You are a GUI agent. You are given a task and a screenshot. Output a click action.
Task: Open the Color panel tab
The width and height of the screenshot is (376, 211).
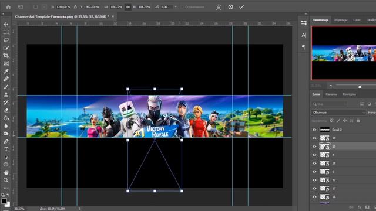(357, 20)
